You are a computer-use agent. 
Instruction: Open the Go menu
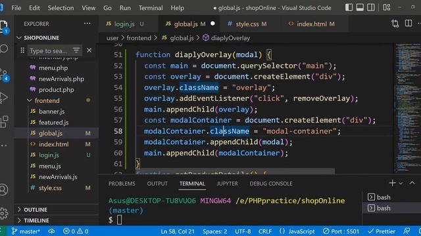(x=107, y=8)
